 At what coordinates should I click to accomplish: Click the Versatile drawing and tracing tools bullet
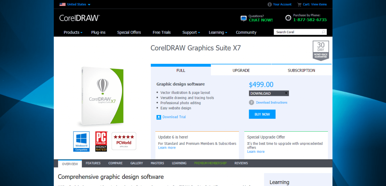point(187,98)
